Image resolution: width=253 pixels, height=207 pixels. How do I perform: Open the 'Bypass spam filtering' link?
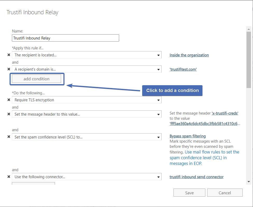click(188, 136)
